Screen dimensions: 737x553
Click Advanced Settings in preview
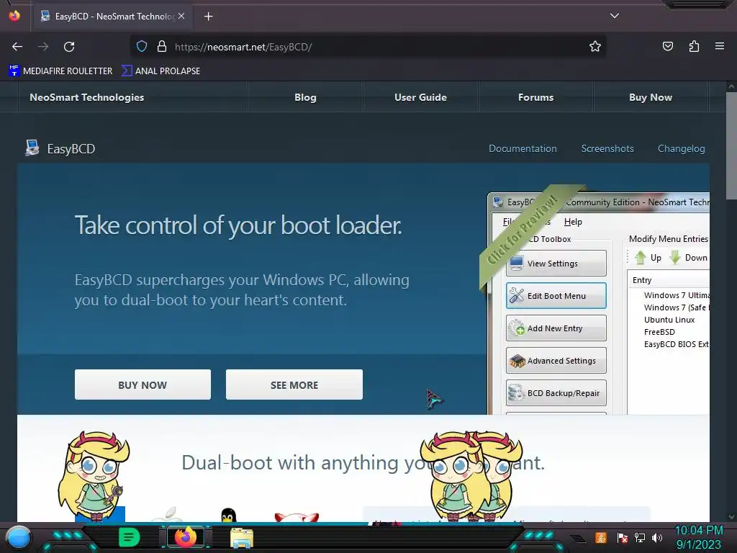556,361
